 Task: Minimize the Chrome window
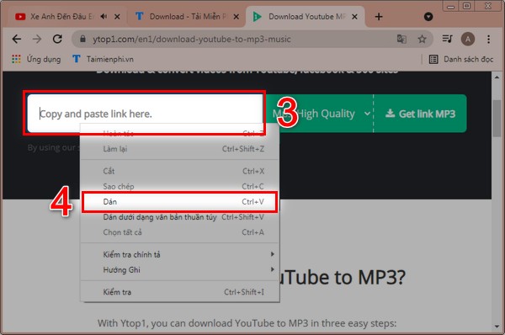tap(451, 6)
